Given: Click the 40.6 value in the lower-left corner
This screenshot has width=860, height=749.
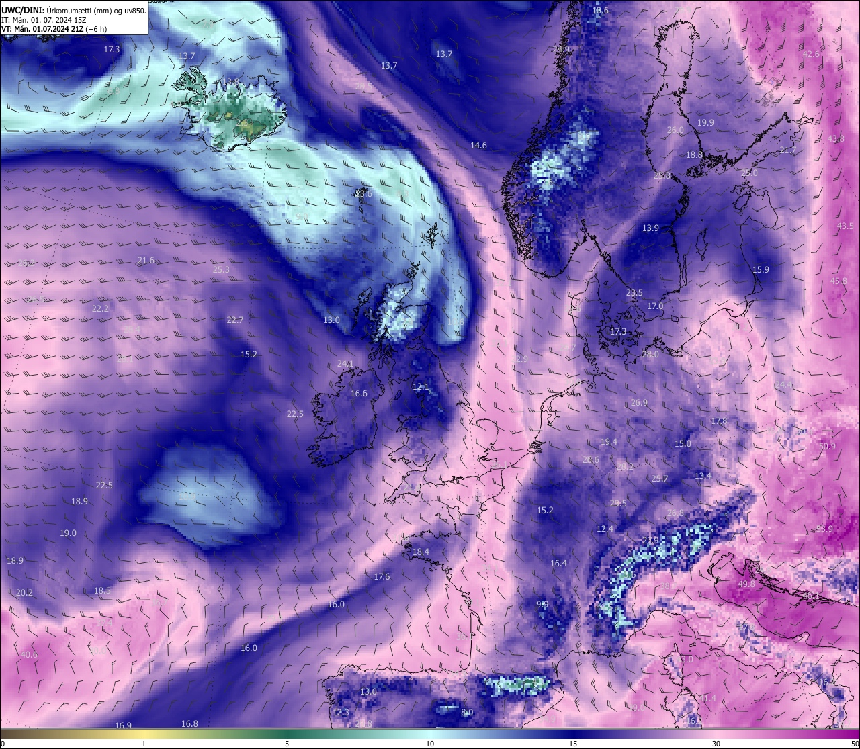Looking at the screenshot, I should click(29, 654).
